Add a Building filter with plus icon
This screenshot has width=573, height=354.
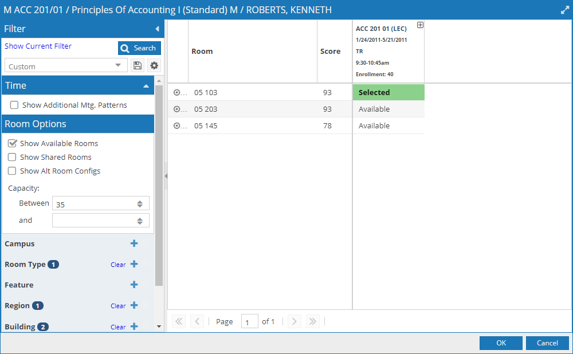[134, 327]
